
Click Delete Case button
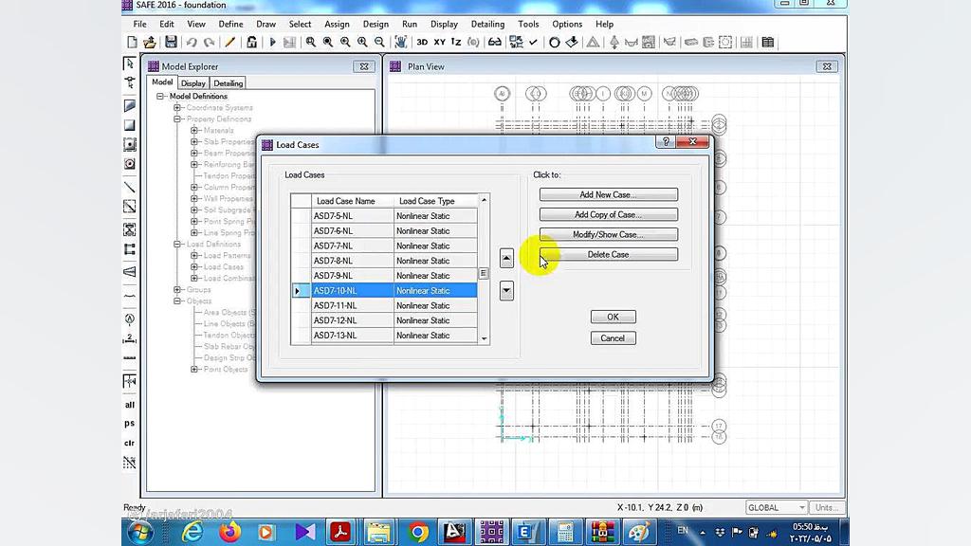[x=608, y=254]
